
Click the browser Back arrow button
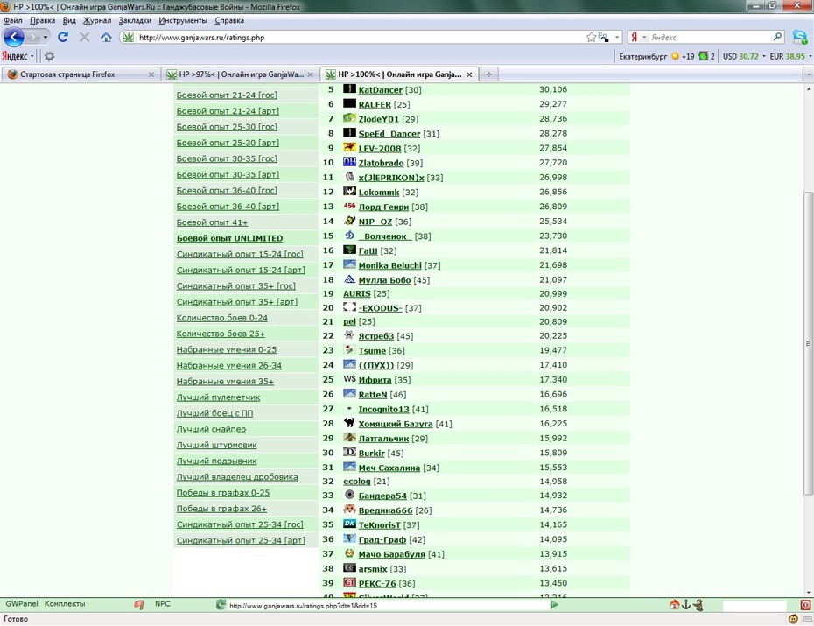[x=13, y=37]
